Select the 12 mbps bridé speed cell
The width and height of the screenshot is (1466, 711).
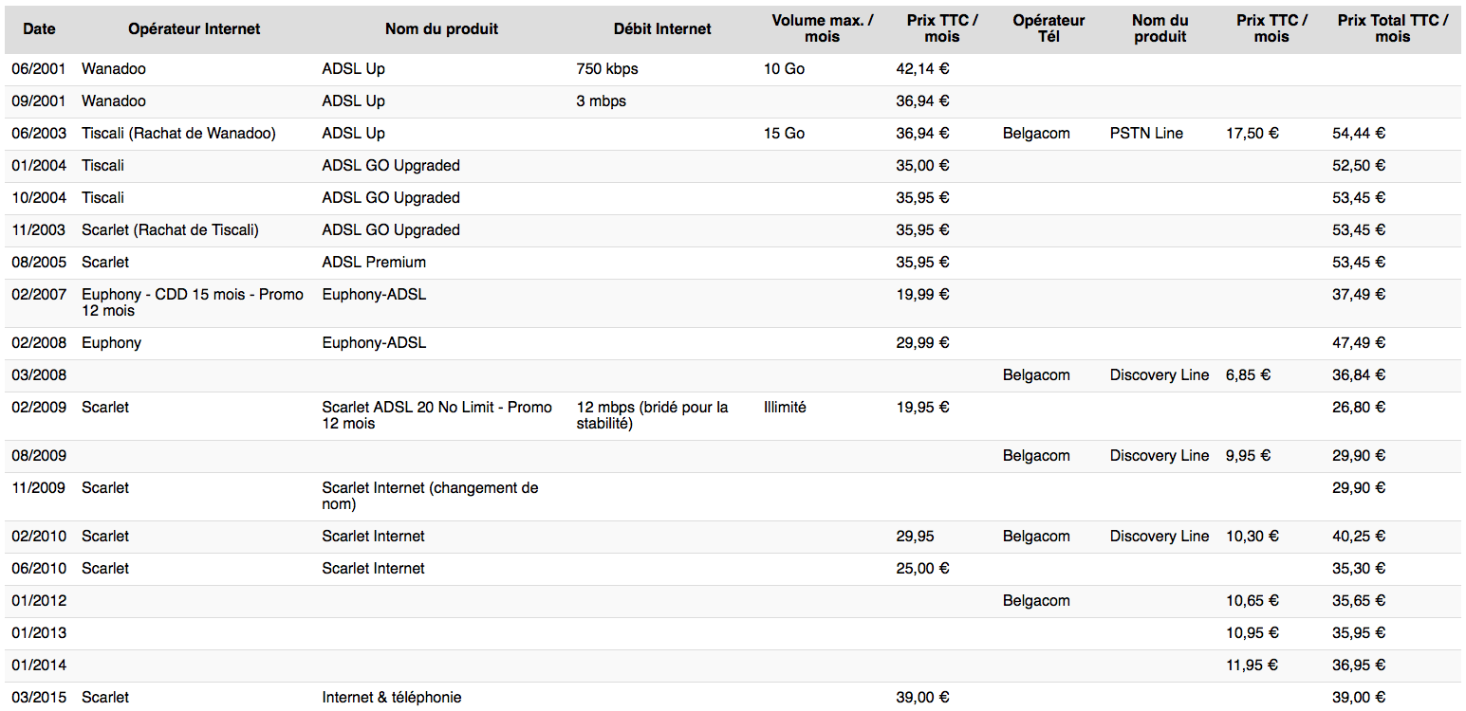pyautogui.click(x=653, y=415)
